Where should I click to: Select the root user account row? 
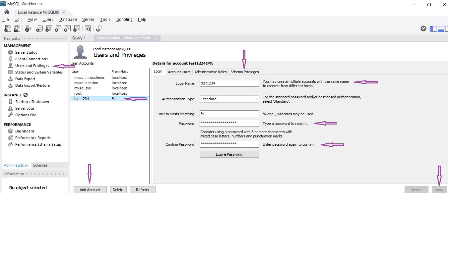110,93
